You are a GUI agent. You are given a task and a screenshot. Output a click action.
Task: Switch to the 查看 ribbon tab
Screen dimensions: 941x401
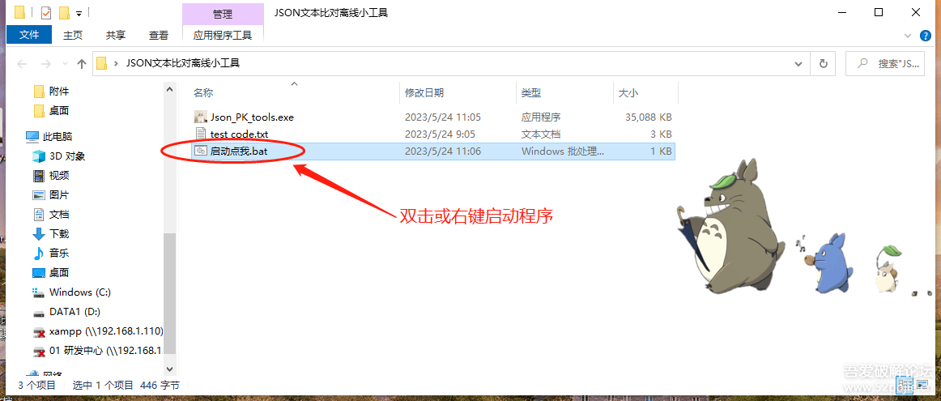159,36
